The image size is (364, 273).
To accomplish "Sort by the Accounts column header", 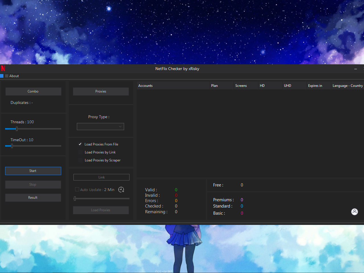I will pyautogui.click(x=173, y=86).
